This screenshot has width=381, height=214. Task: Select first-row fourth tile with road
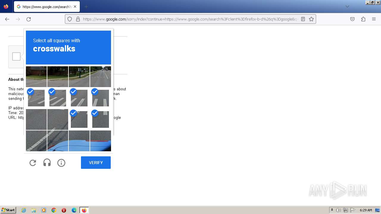point(101,77)
